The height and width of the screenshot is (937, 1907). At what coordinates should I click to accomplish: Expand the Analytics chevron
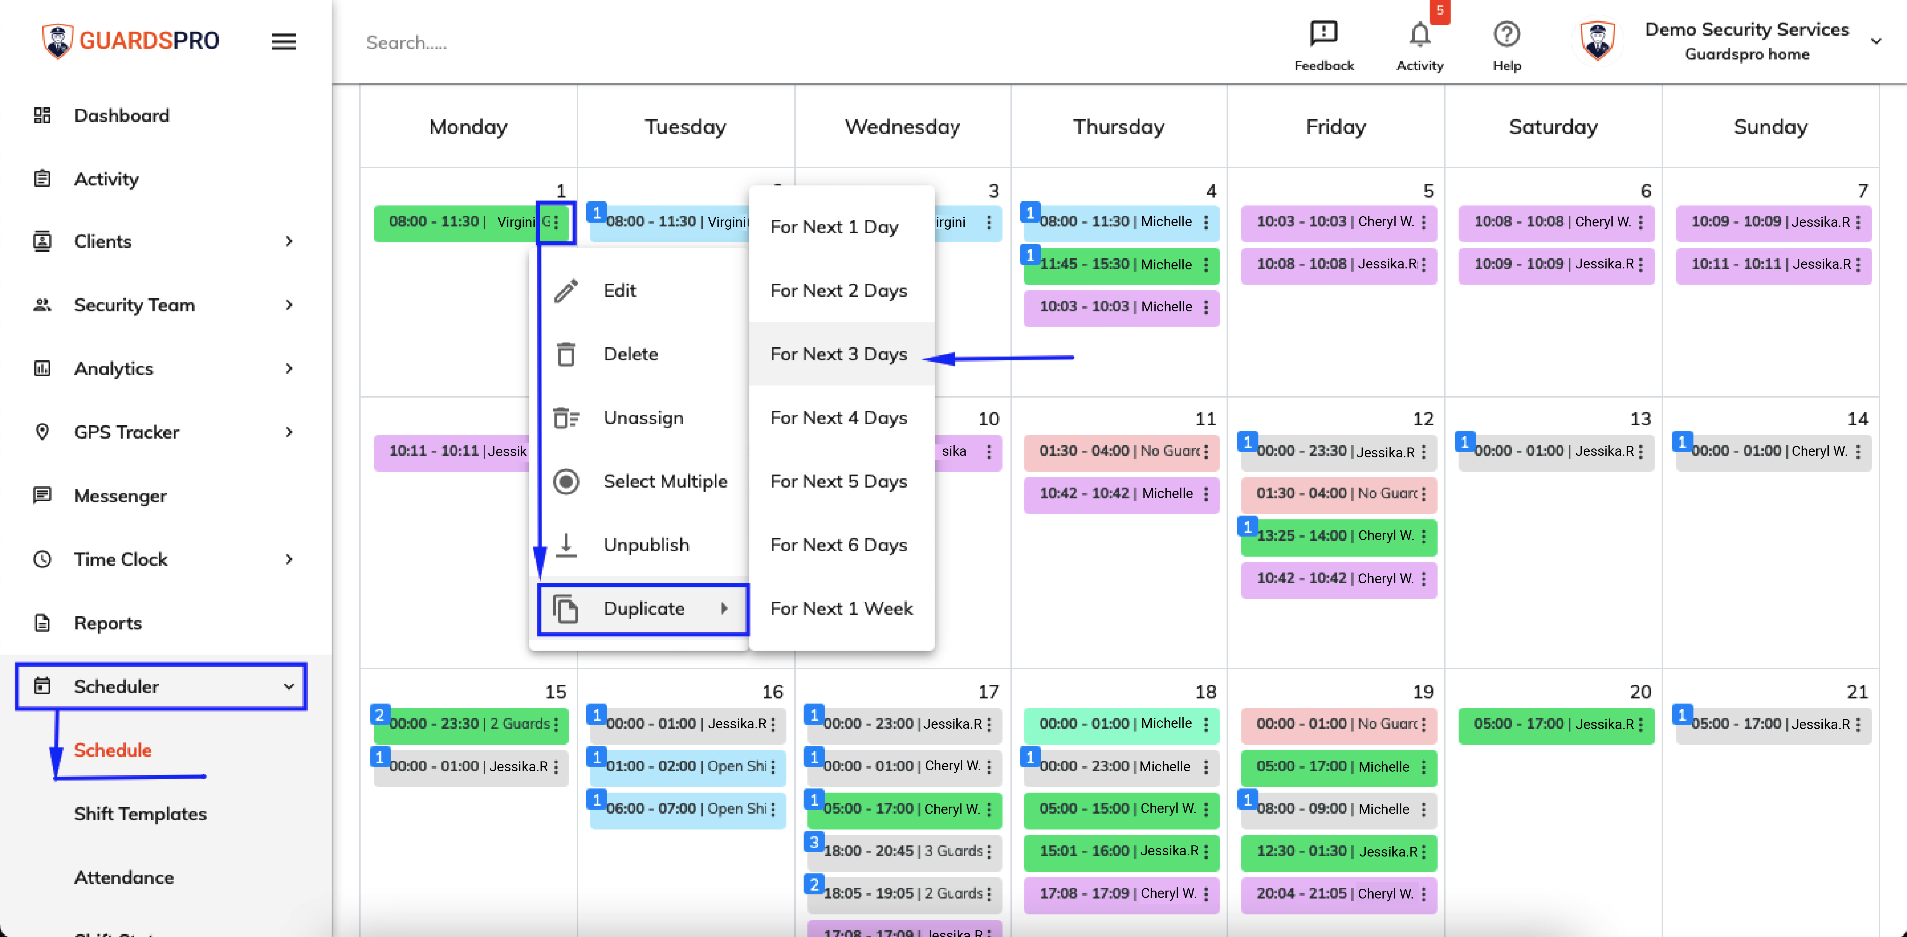pos(290,368)
